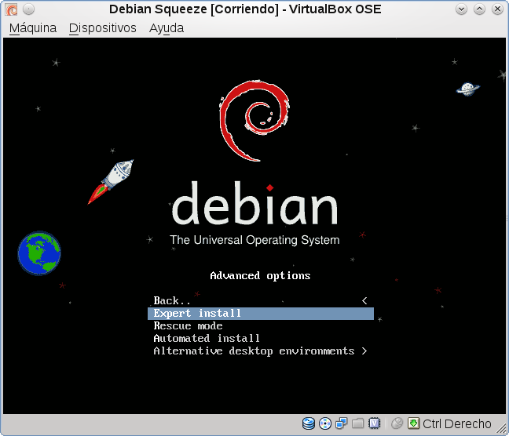This screenshot has width=509, height=436.
Task: Open Alternative desktop environments submenu
Action: click(x=261, y=351)
